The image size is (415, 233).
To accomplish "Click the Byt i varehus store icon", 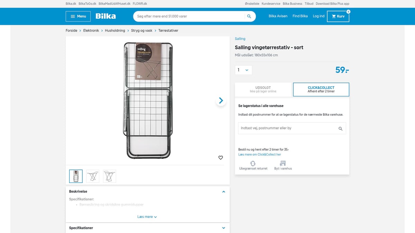I will (283, 163).
